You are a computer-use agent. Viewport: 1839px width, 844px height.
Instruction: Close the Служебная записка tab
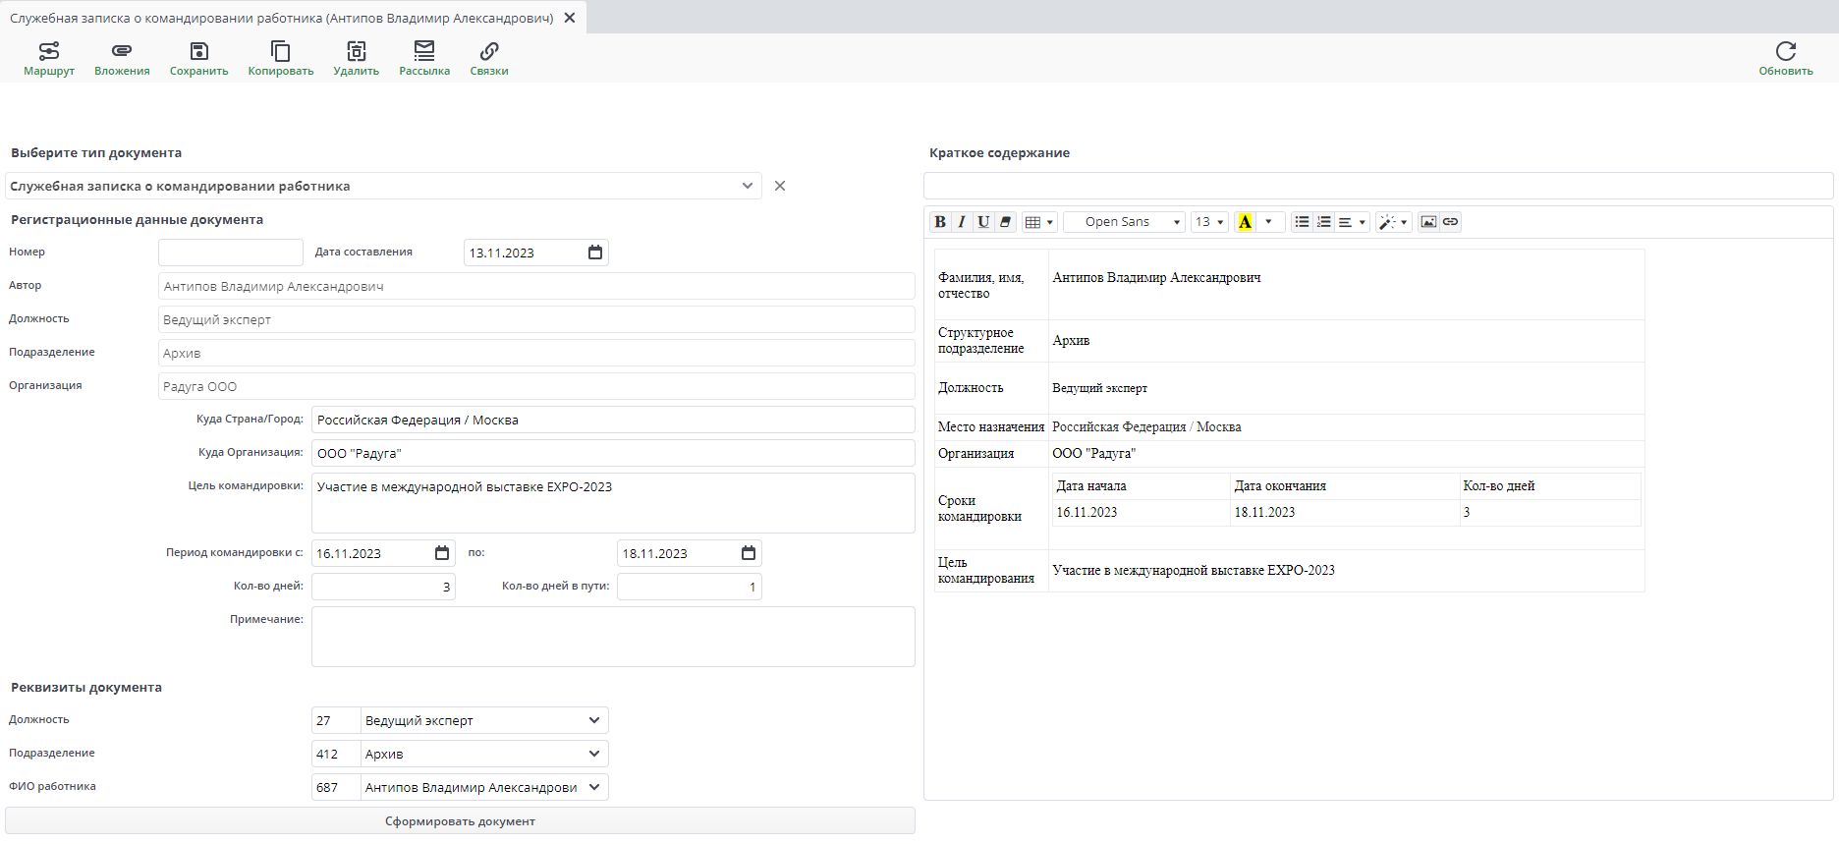tap(570, 18)
